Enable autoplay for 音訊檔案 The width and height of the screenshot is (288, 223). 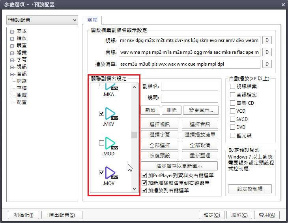[232, 94]
